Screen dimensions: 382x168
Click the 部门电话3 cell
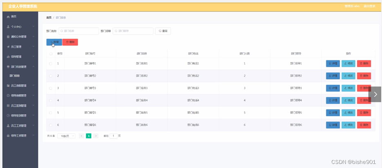tap(193, 88)
